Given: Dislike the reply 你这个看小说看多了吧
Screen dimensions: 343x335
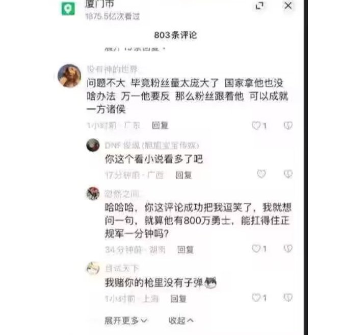Looking at the screenshot, I should pos(288,174).
